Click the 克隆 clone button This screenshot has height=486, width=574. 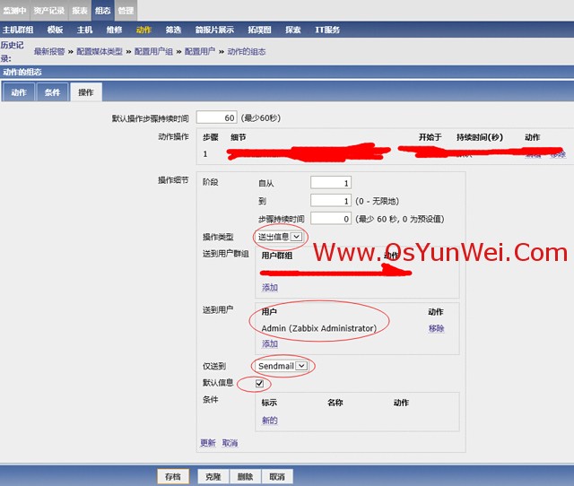point(213,476)
